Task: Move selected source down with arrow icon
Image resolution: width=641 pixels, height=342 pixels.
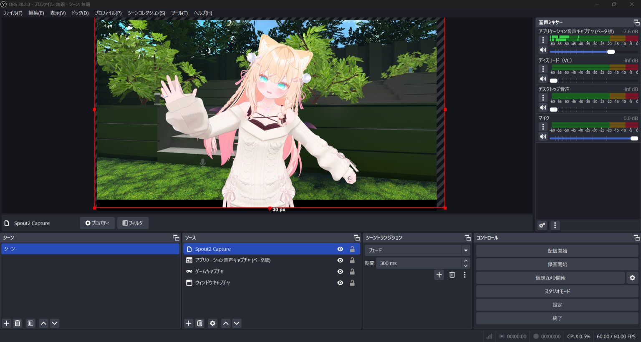Action: (237, 323)
